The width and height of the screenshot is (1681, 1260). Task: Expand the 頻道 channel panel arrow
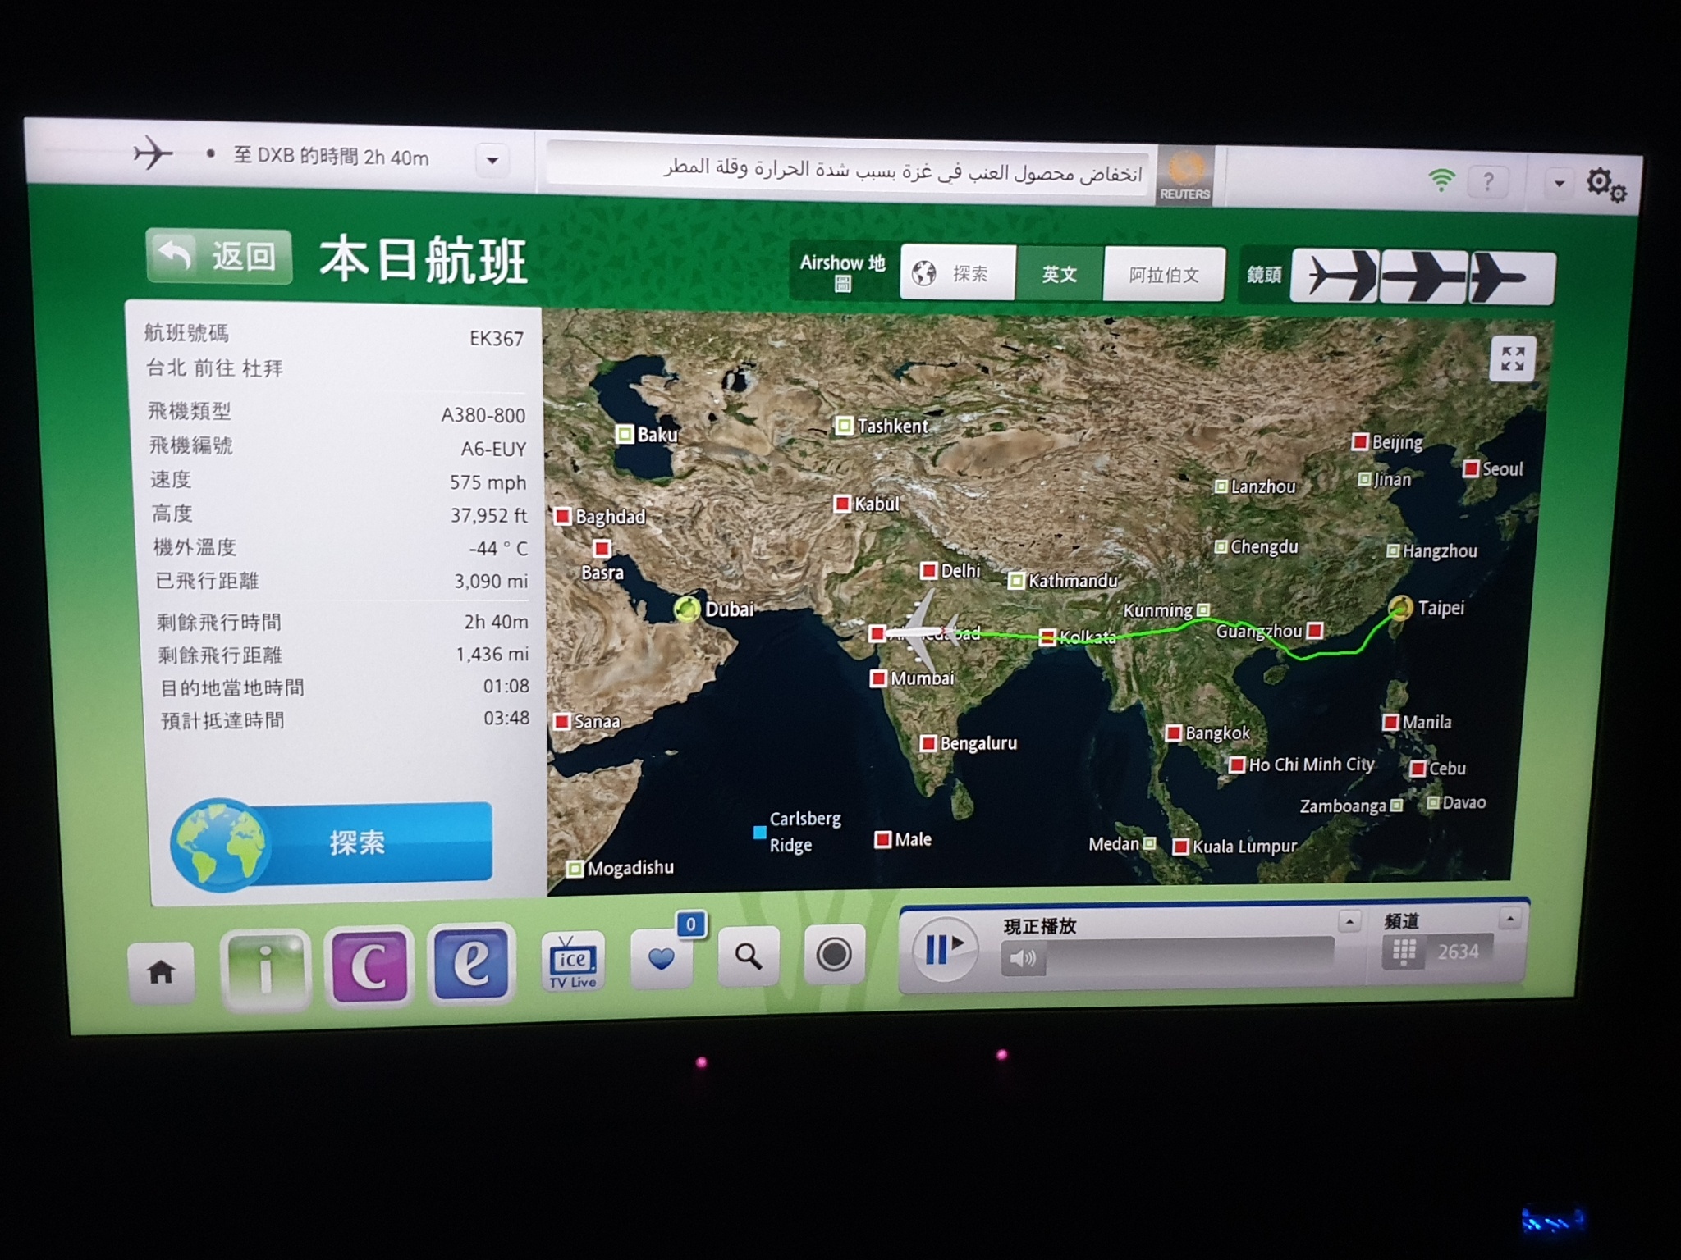click(1509, 919)
